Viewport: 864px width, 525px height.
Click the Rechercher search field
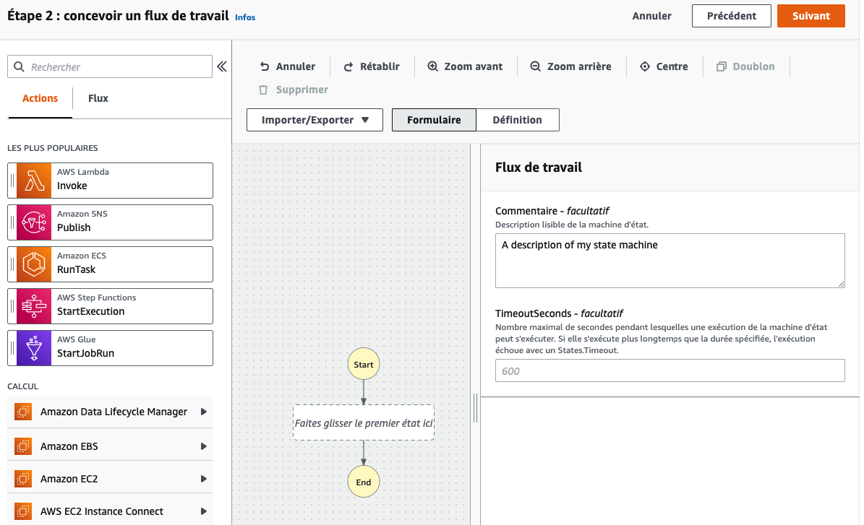tap(110, 66)
